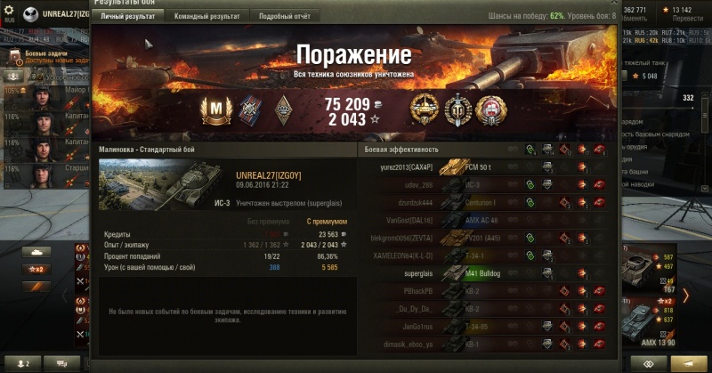Open the chat channels speech bubble icon

point(62,364)
